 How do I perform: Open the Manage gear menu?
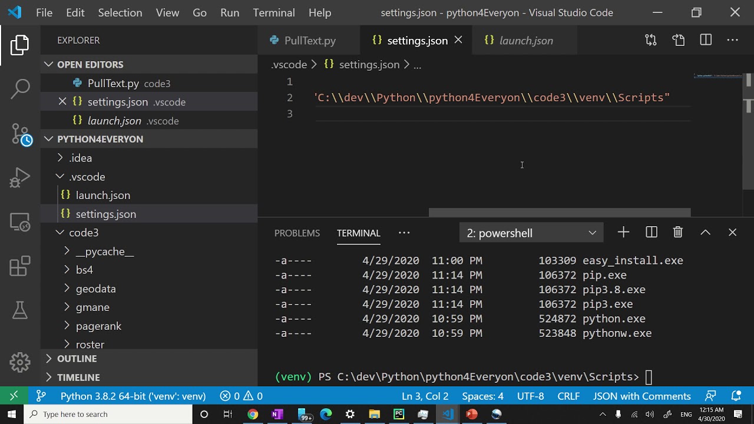20,362
